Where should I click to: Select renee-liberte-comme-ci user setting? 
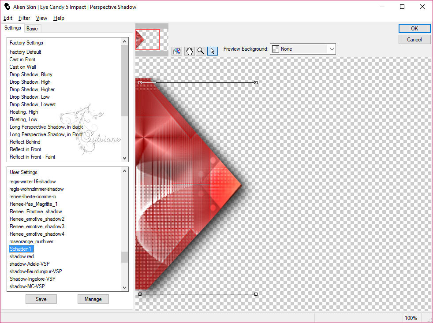point(33,196)
